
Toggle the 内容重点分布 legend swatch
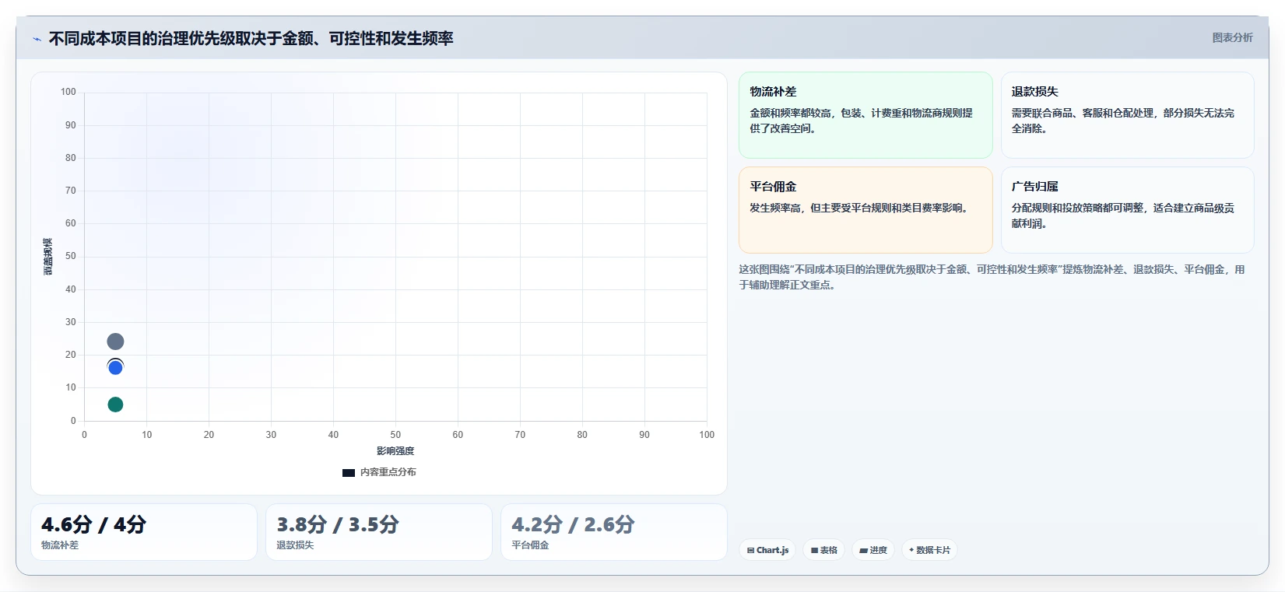pyautogui.click(x=349, y=473)
